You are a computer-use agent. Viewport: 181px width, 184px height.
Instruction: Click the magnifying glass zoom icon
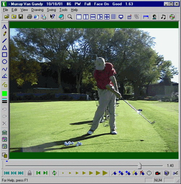(70, 17)
